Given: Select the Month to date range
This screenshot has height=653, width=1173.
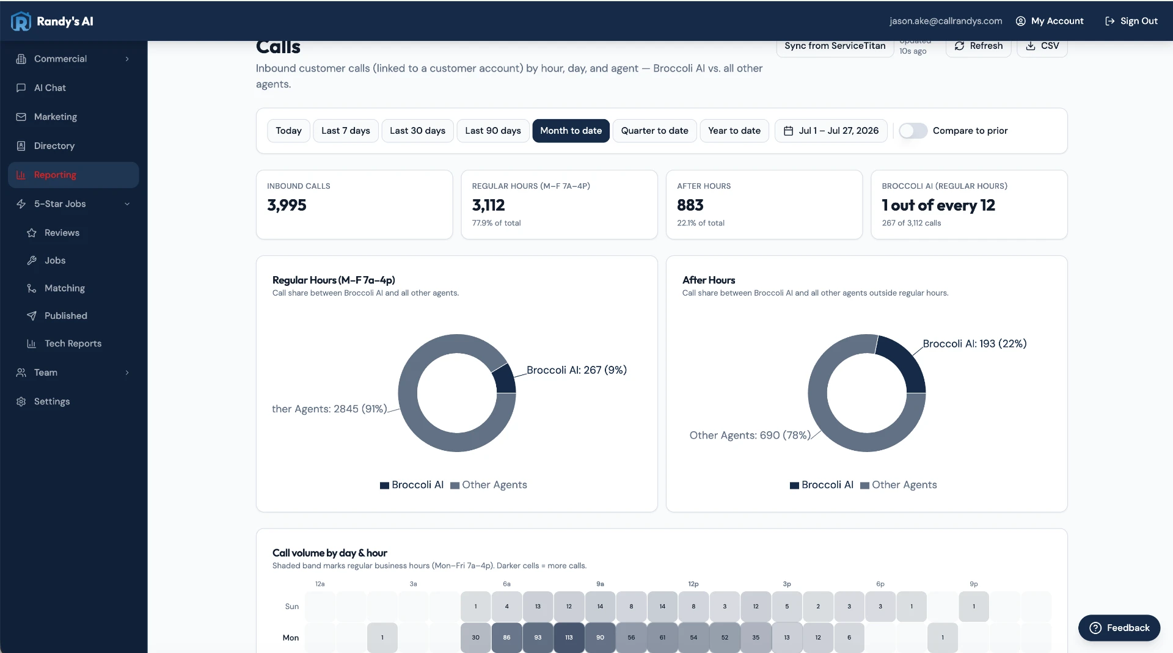Looking at the screenshot, I should coord(571,131).
